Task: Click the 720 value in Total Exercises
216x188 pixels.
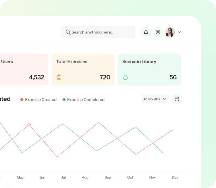Action: pos(105,77)
